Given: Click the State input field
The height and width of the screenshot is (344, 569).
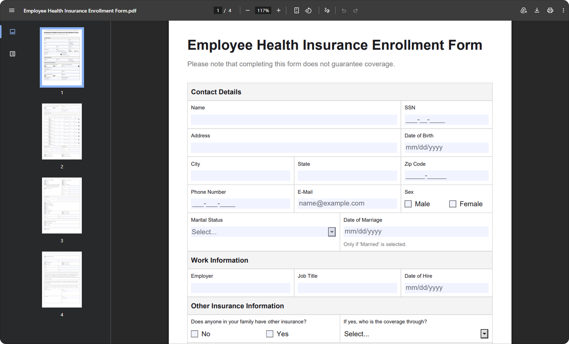Looking at the screenshot, I should pos(348,176).
